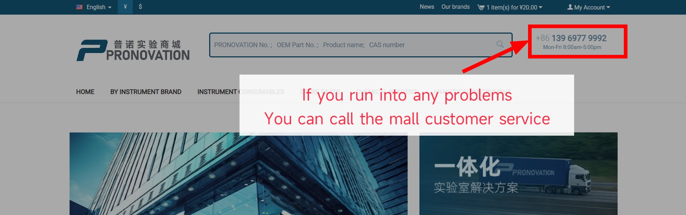Click the Pronovation logo
686x215 pixels.
pos(133,50)
